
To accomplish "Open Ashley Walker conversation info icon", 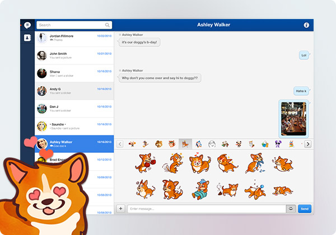I will tap(306, 25).
